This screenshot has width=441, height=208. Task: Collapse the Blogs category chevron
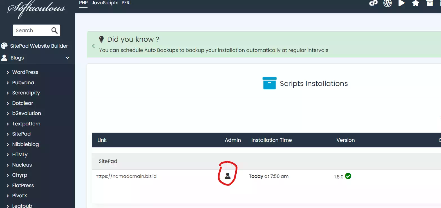click(x=68, y=58)
